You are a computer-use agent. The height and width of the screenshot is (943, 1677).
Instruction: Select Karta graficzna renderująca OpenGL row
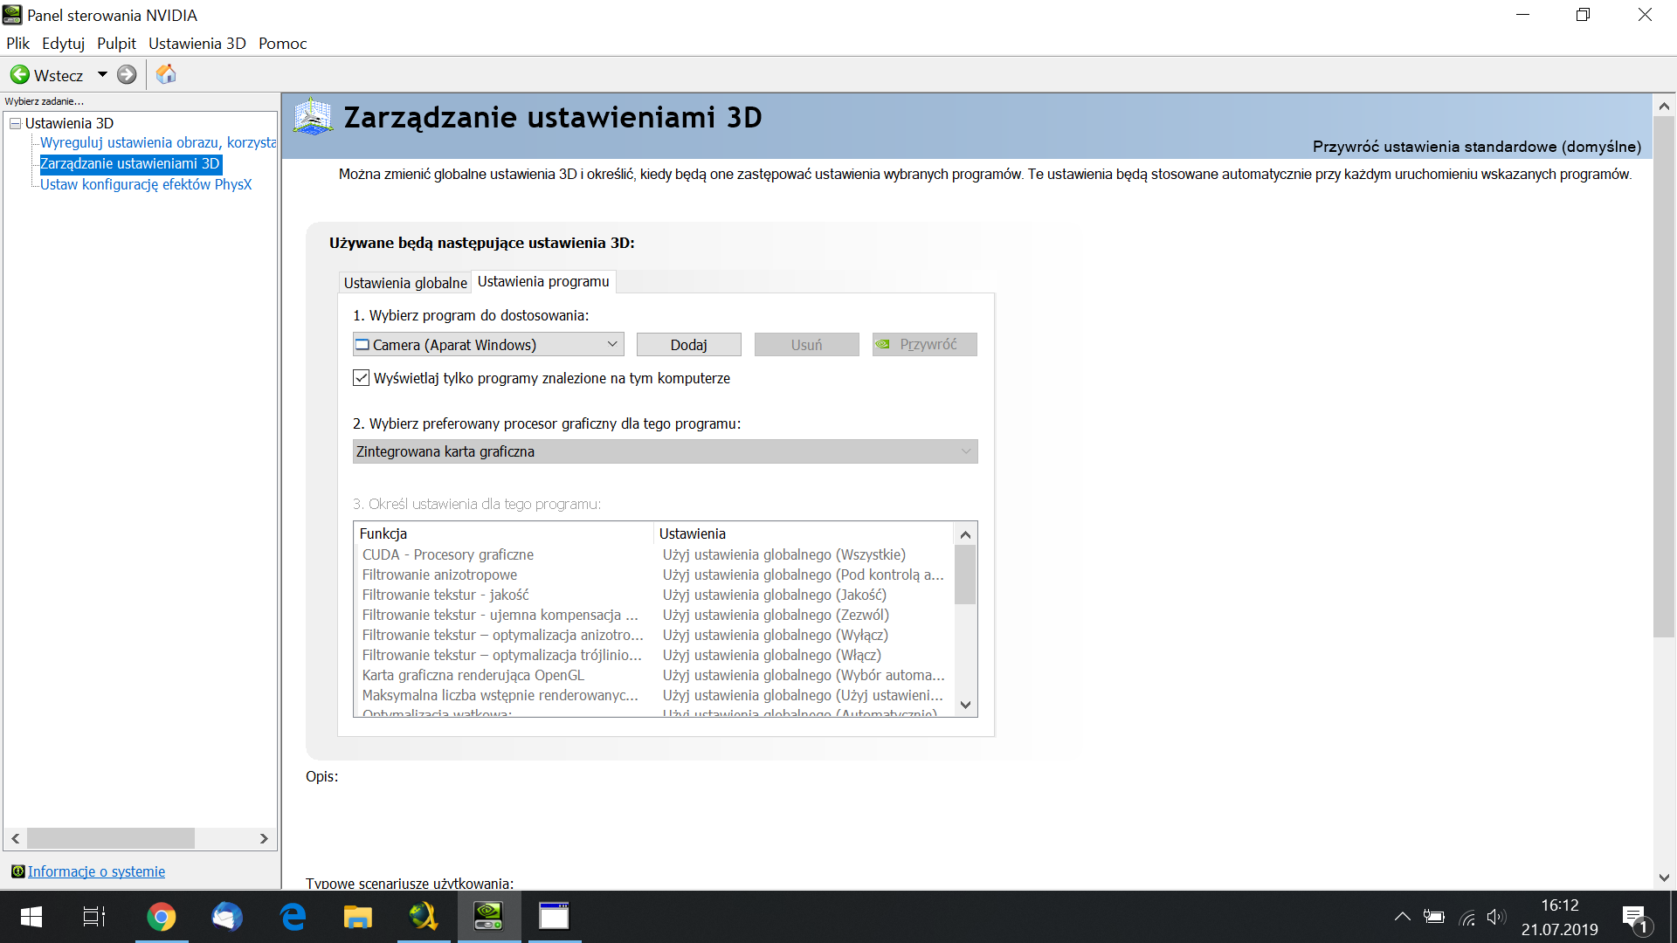(x=652, y=676)
